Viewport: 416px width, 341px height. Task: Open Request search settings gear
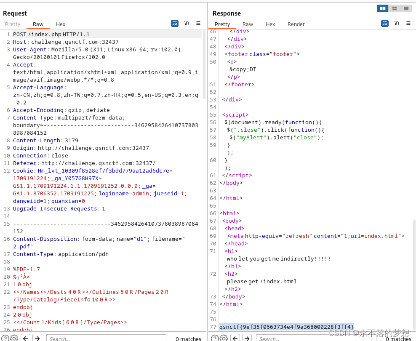(14, 338)
